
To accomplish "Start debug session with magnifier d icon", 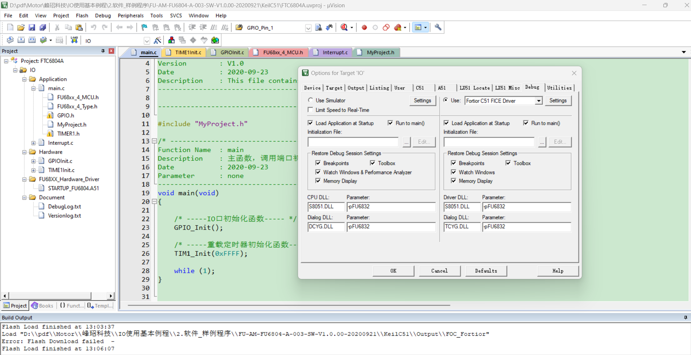I will pyautogui.click(x=344, y=27).
